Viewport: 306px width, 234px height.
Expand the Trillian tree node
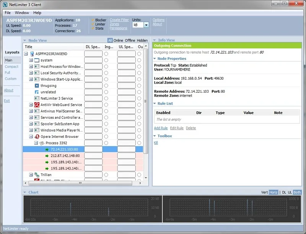tap(31, 175)
